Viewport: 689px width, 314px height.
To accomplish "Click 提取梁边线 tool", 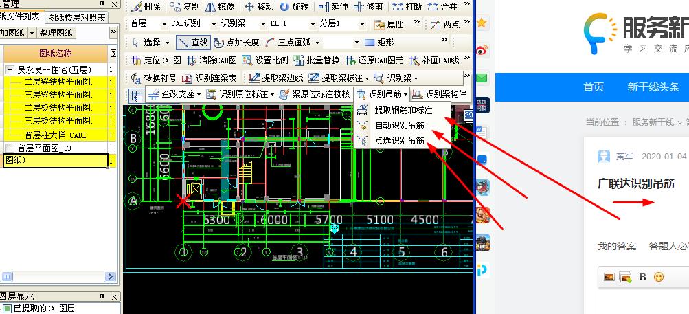I will pos(276,78).
